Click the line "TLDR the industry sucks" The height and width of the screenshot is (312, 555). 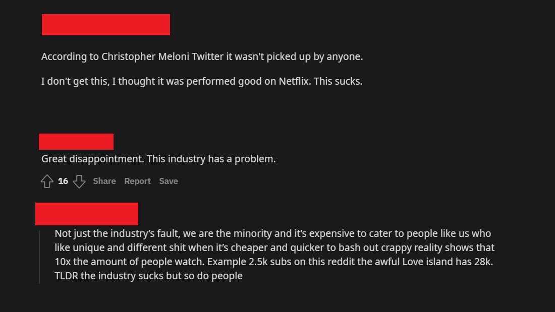point(148,276)
